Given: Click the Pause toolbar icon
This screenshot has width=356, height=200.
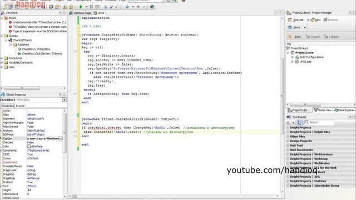Looking at the screenshot, I should [x=91, y=7].
